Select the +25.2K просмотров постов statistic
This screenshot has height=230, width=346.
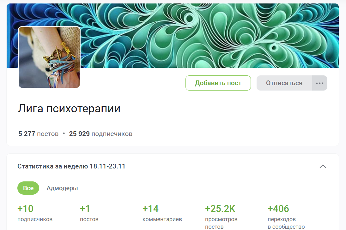click(x=221, y=217)
